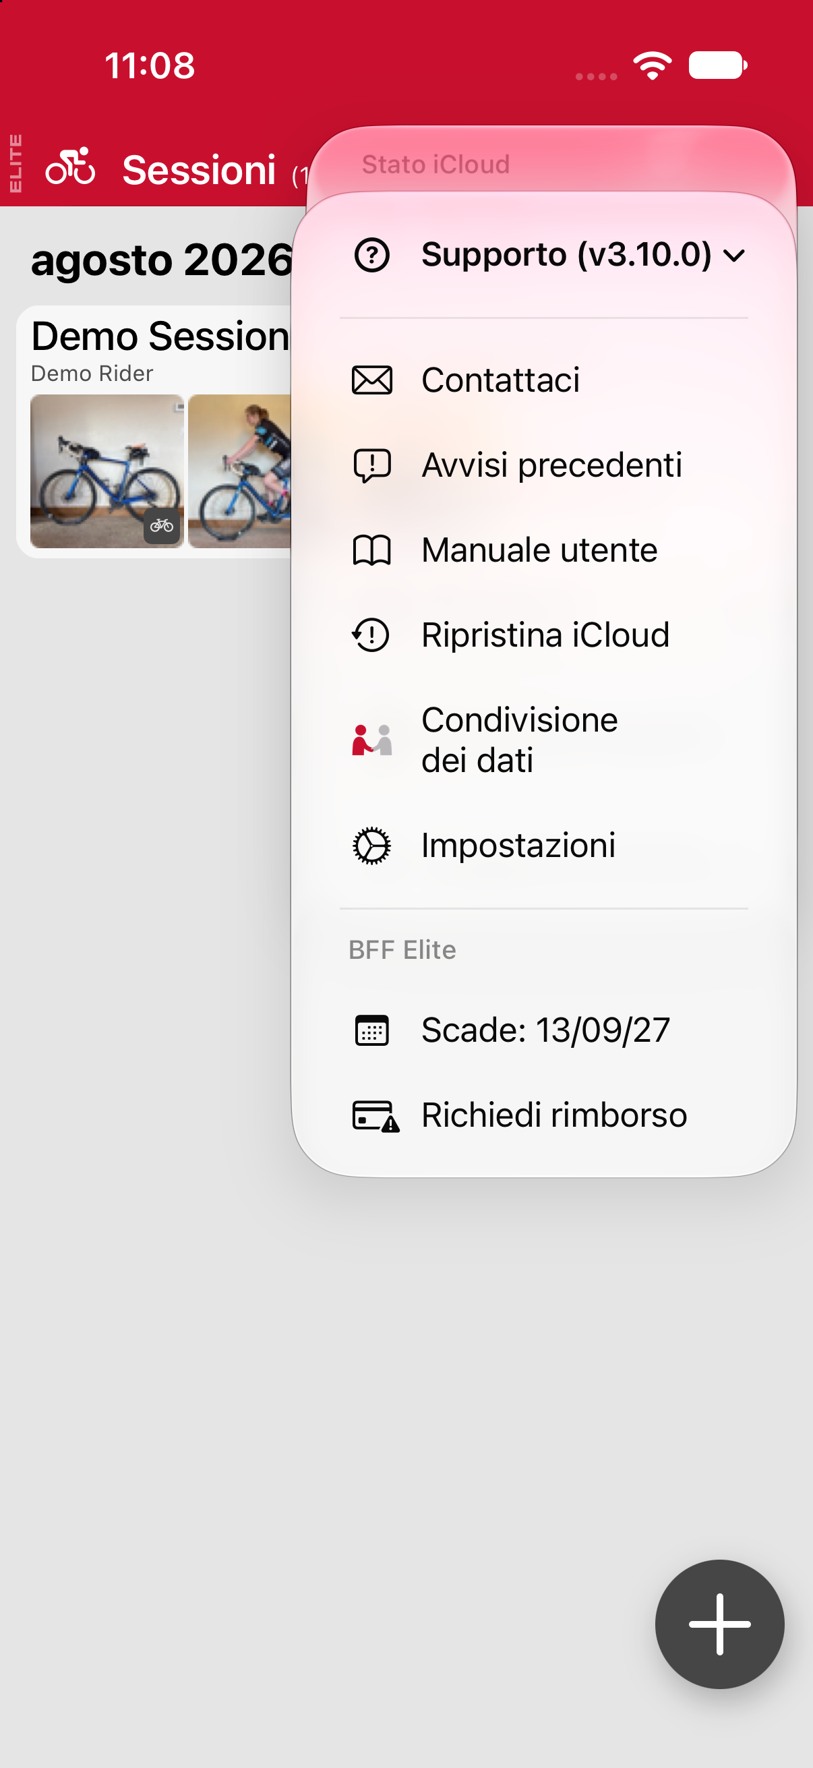Click the book icon for Manuale utente
The height and width of the screenshot is (1768, 813).
tap(372, 550)
